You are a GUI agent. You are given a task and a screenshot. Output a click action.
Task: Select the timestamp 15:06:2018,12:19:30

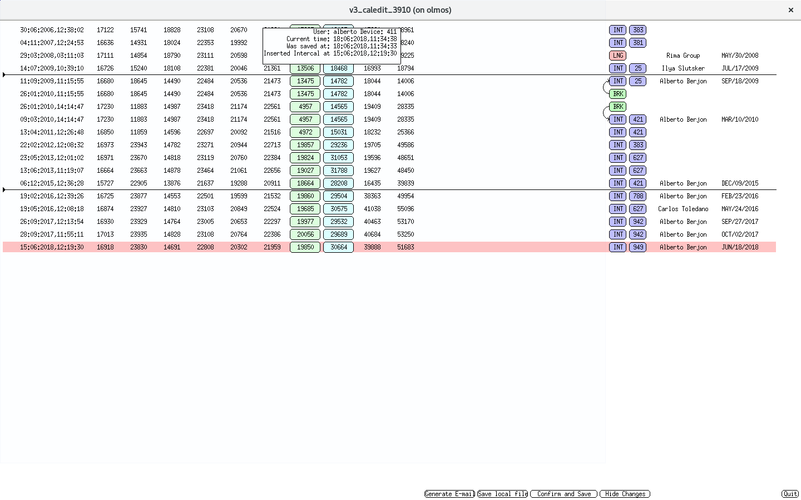(x=52, y=247)
